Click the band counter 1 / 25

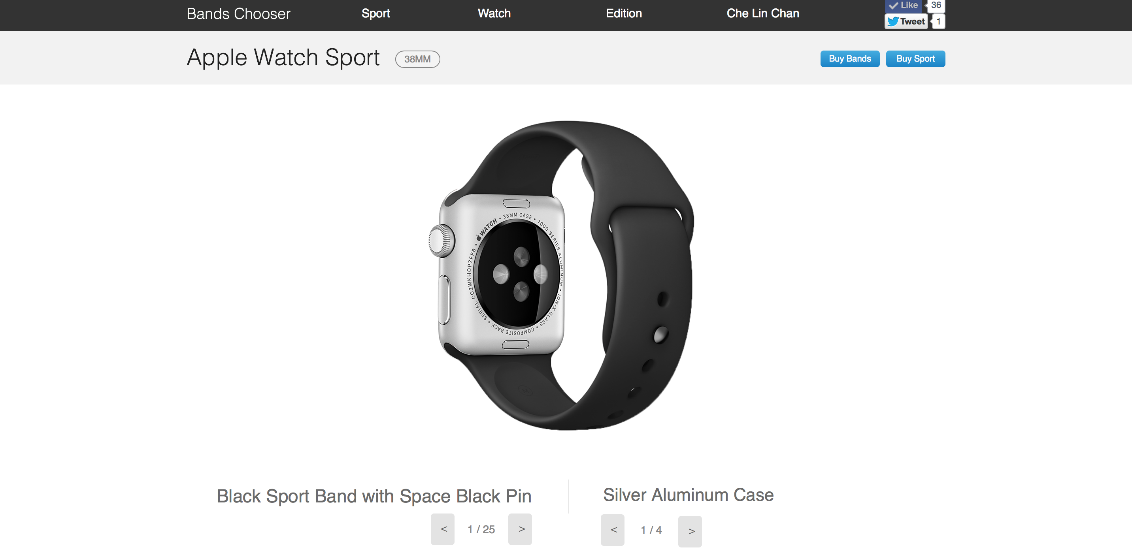pos(481,529)
